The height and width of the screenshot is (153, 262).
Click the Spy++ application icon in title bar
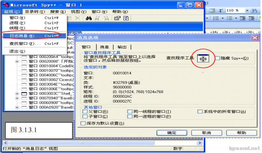pos(6,5)
